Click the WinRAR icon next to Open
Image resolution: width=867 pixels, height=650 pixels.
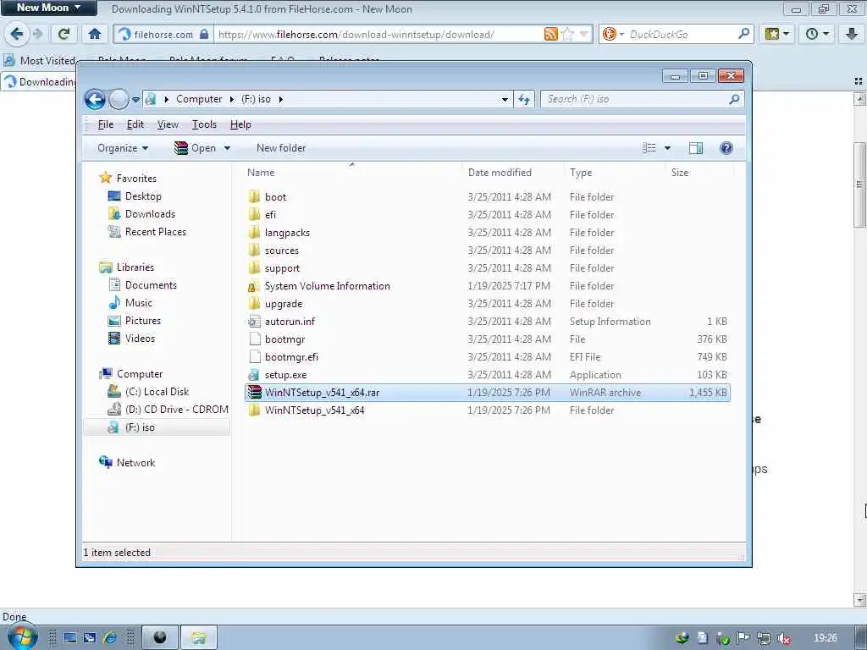[181, 148]
